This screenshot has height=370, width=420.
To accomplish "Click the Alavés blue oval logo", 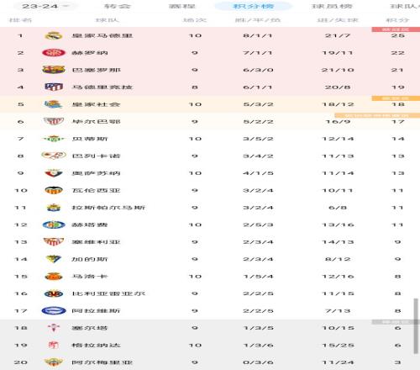I will coord(54,310).
